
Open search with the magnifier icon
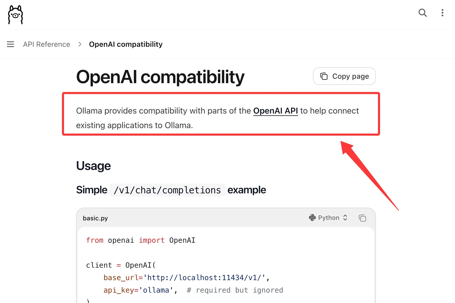coord(422,12)
